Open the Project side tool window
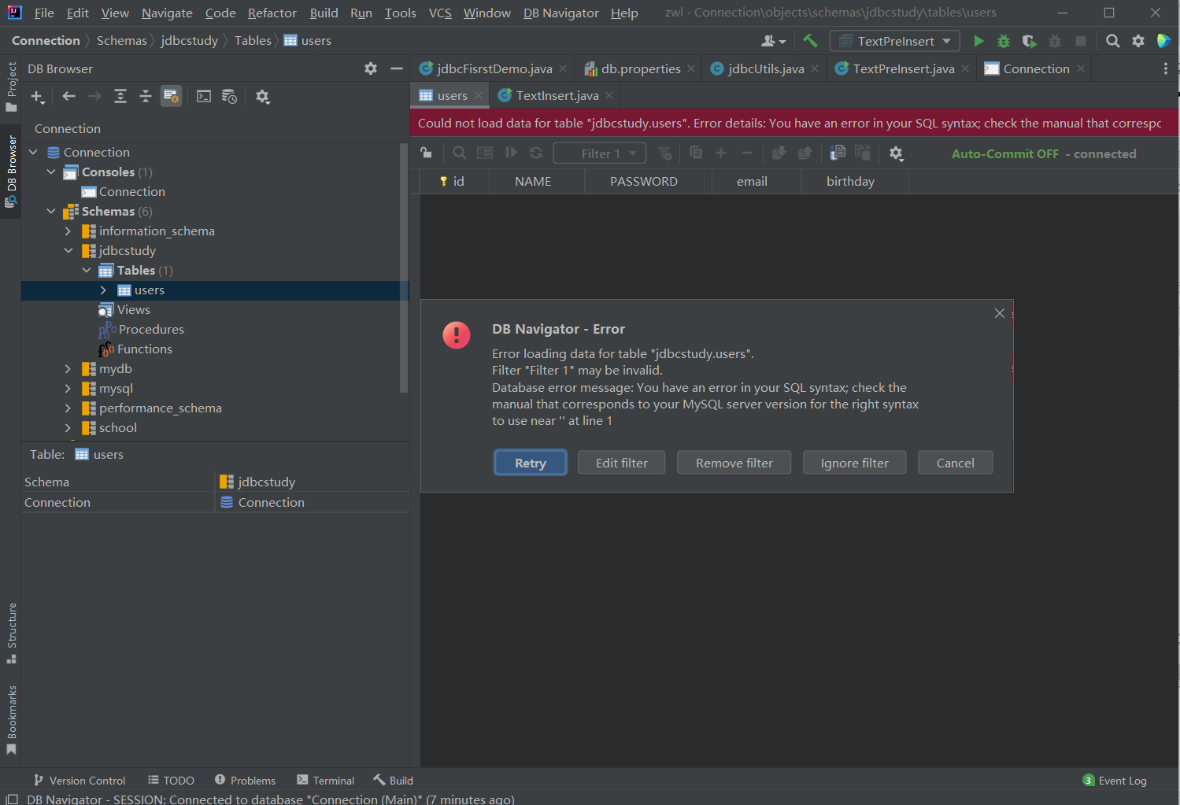This screenshot has width=1180, height=805. click(11, 87)
